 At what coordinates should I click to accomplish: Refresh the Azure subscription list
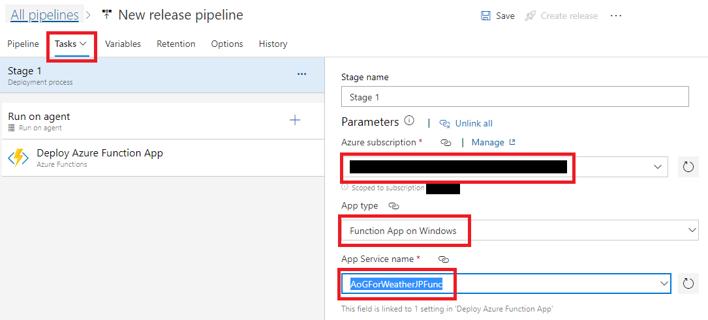(688, 167)
